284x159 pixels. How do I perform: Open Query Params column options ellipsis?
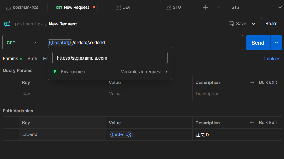pos(252,83)
